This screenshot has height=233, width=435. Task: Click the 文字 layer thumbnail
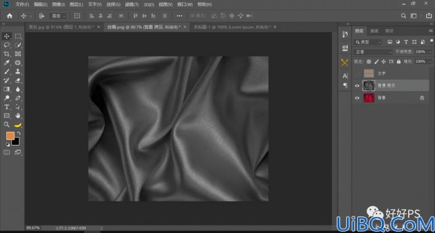pyautogui.click(x=369, y=73)
